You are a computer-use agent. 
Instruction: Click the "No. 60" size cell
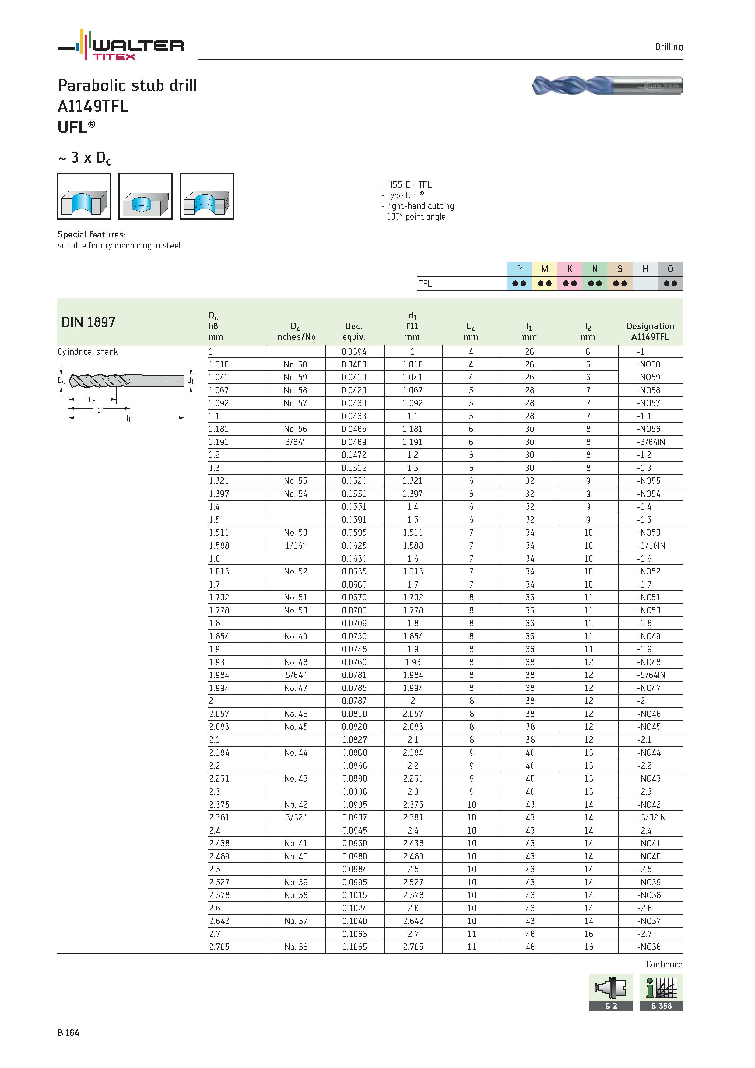(x=295, y=365)
